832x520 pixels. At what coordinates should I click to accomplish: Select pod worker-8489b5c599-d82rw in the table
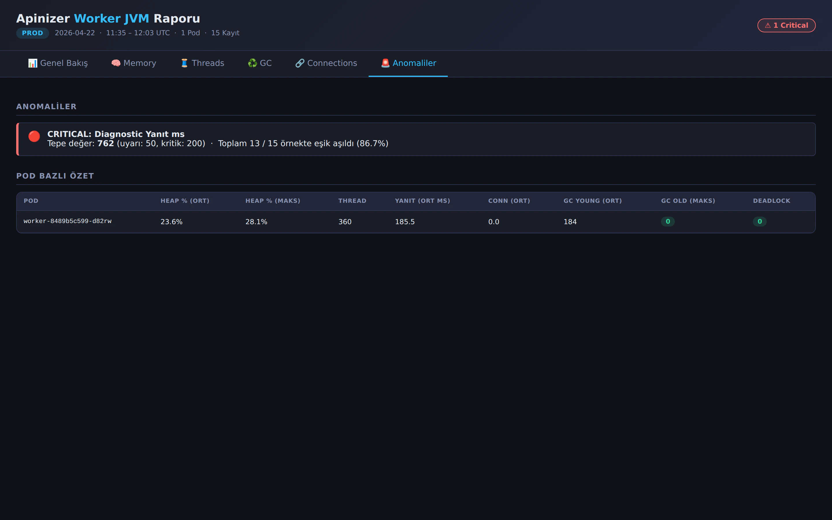pyautogui.click(x=68, y=222)
